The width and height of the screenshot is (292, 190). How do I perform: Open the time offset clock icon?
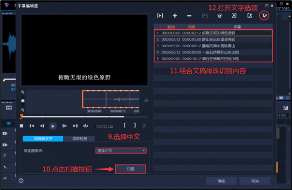[220, 15]
